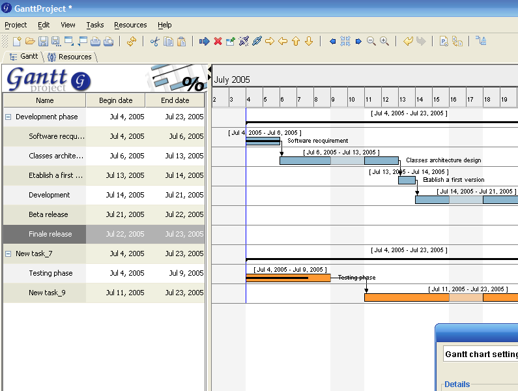Zoom in with the magnifier plus icon
Screen dimensions: 518x391
384,41
